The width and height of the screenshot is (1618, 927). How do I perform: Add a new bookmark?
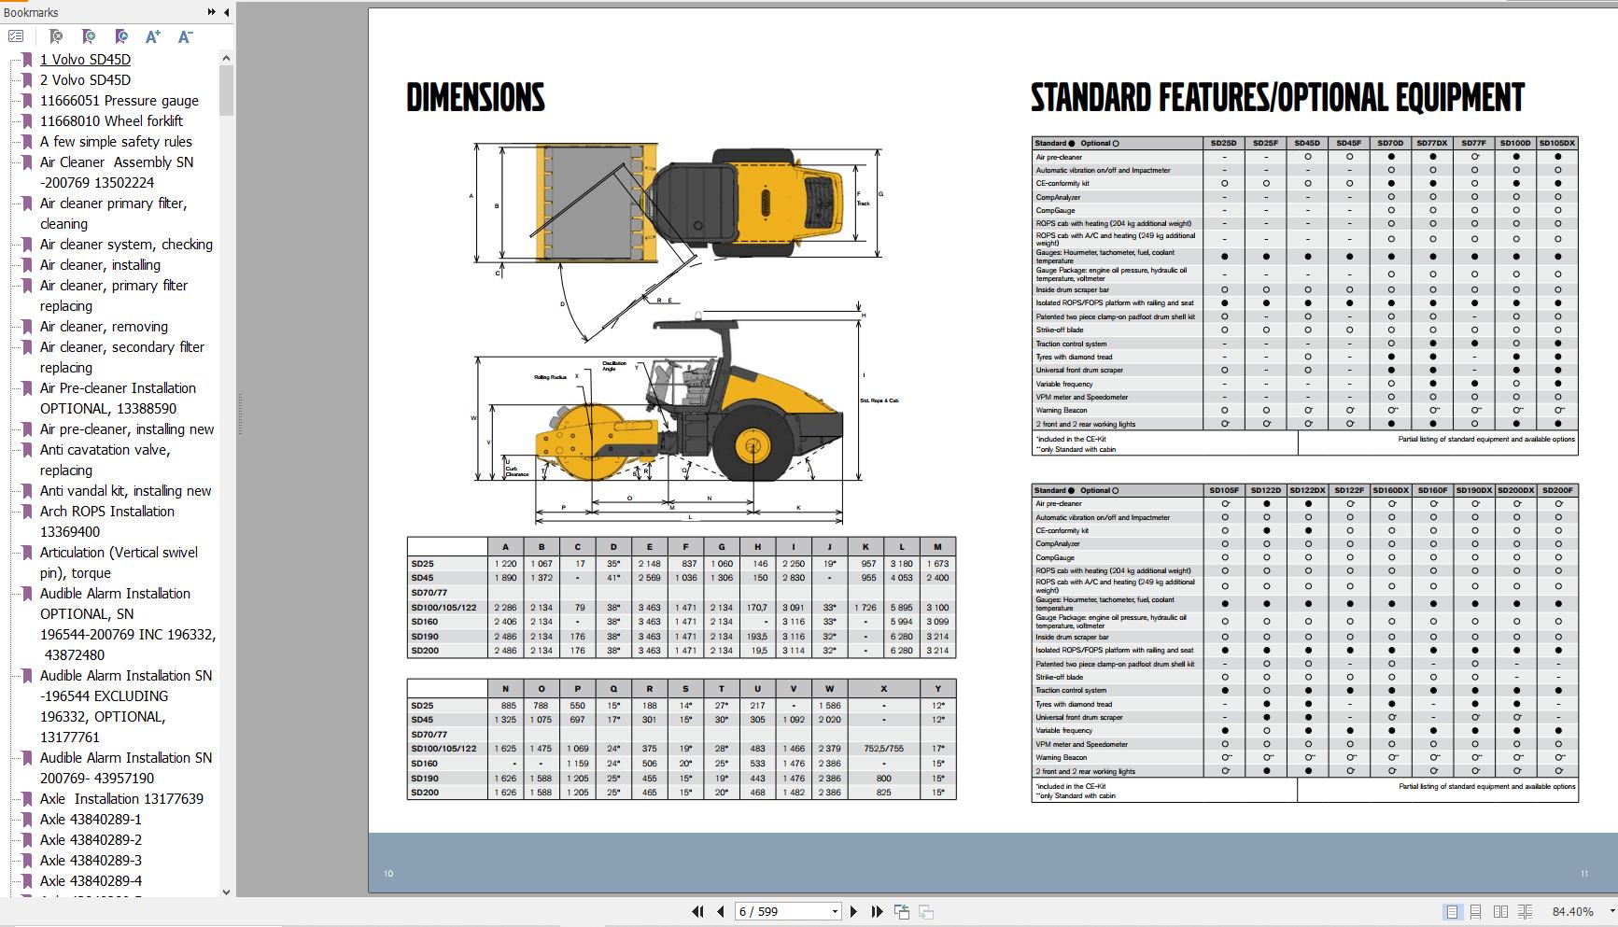tap(89, 36)
